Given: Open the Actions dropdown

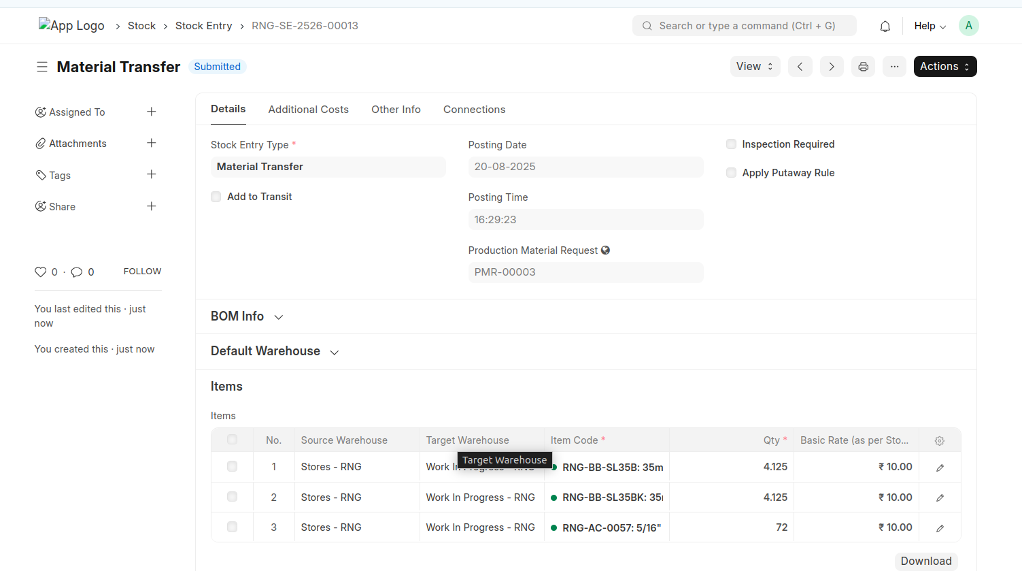Looking at the screenshot, I should coord(944,67).
